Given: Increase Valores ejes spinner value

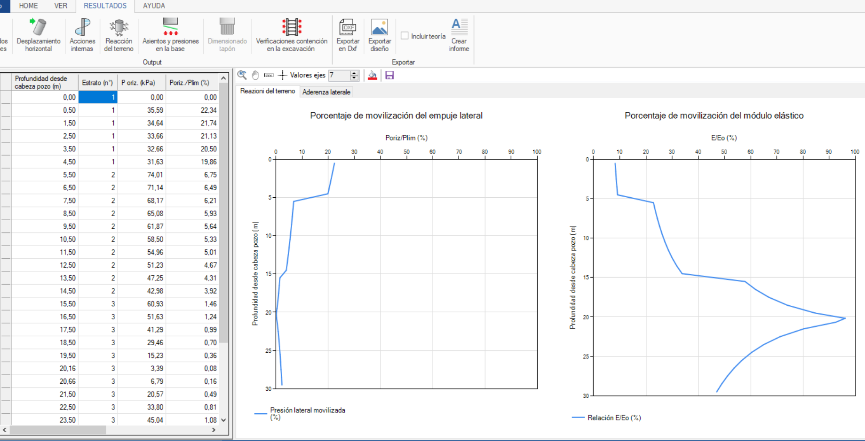Looking at the screenshot, I should 354,73.
